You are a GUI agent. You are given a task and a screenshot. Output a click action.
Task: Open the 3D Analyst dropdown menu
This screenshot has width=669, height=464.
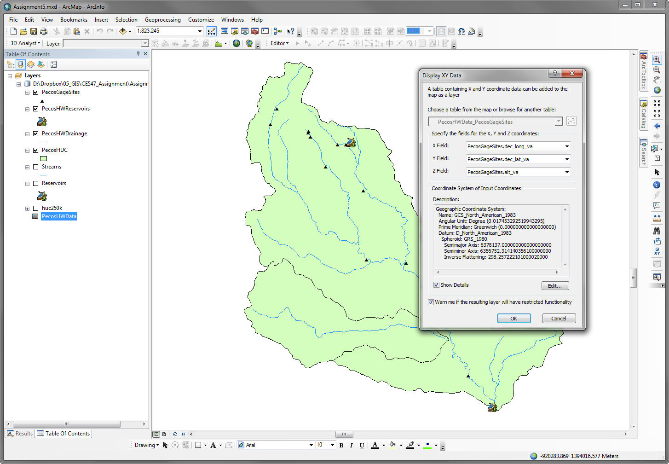click(x=25, y=43)
